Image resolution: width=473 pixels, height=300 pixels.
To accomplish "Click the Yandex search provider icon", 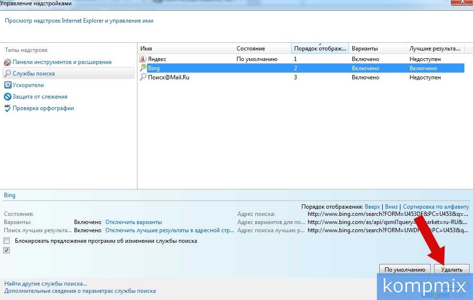I will pos(143,59).
